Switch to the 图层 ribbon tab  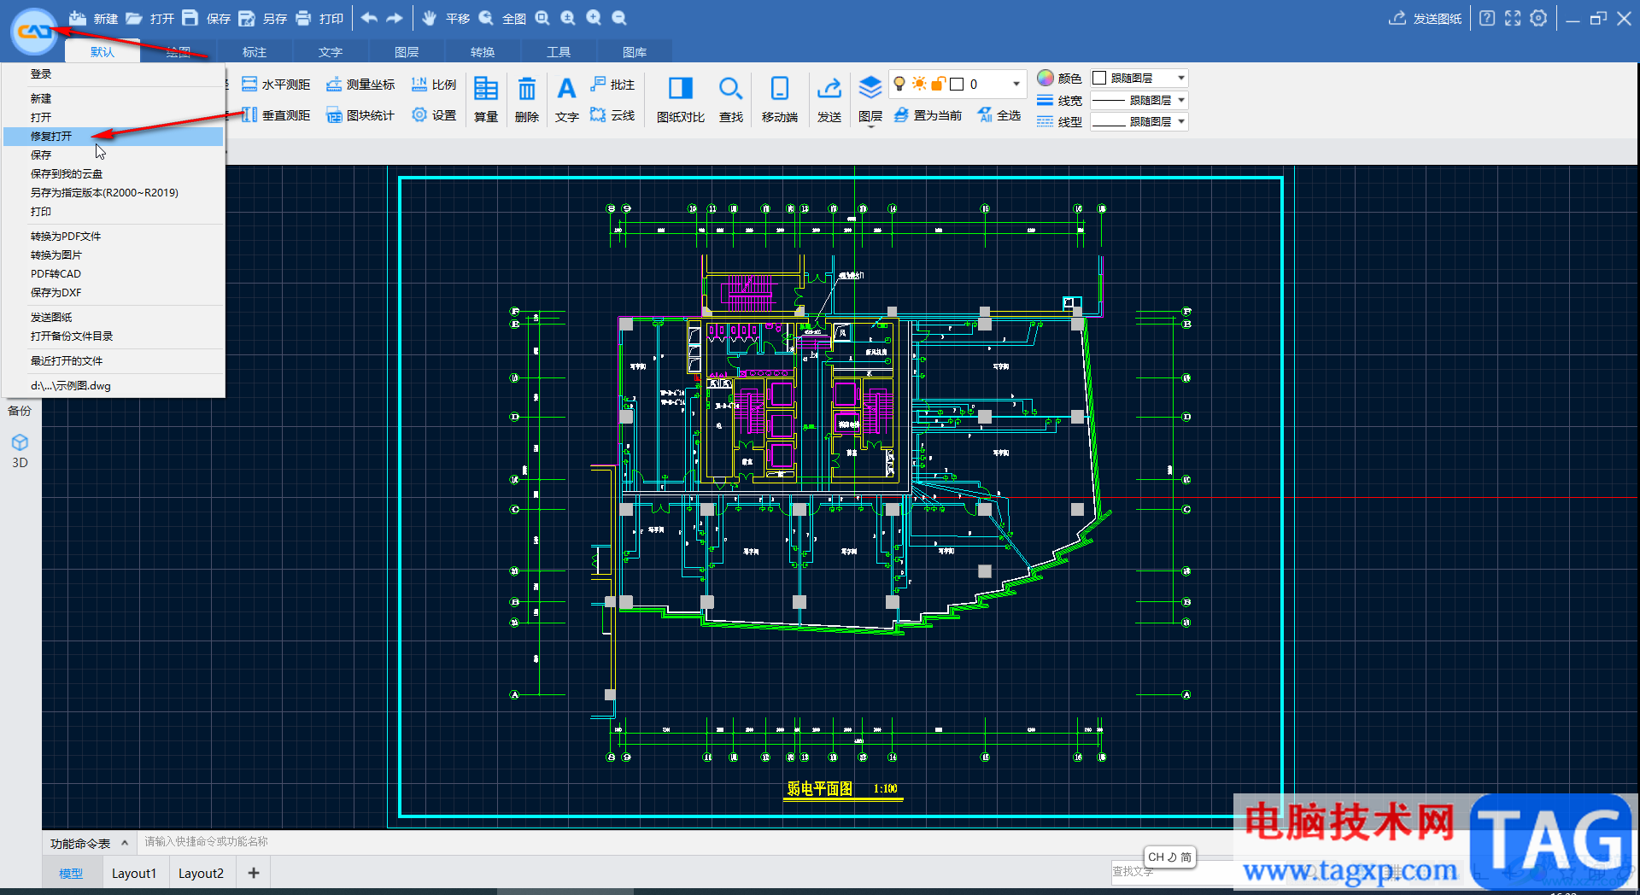coord(407,52)
